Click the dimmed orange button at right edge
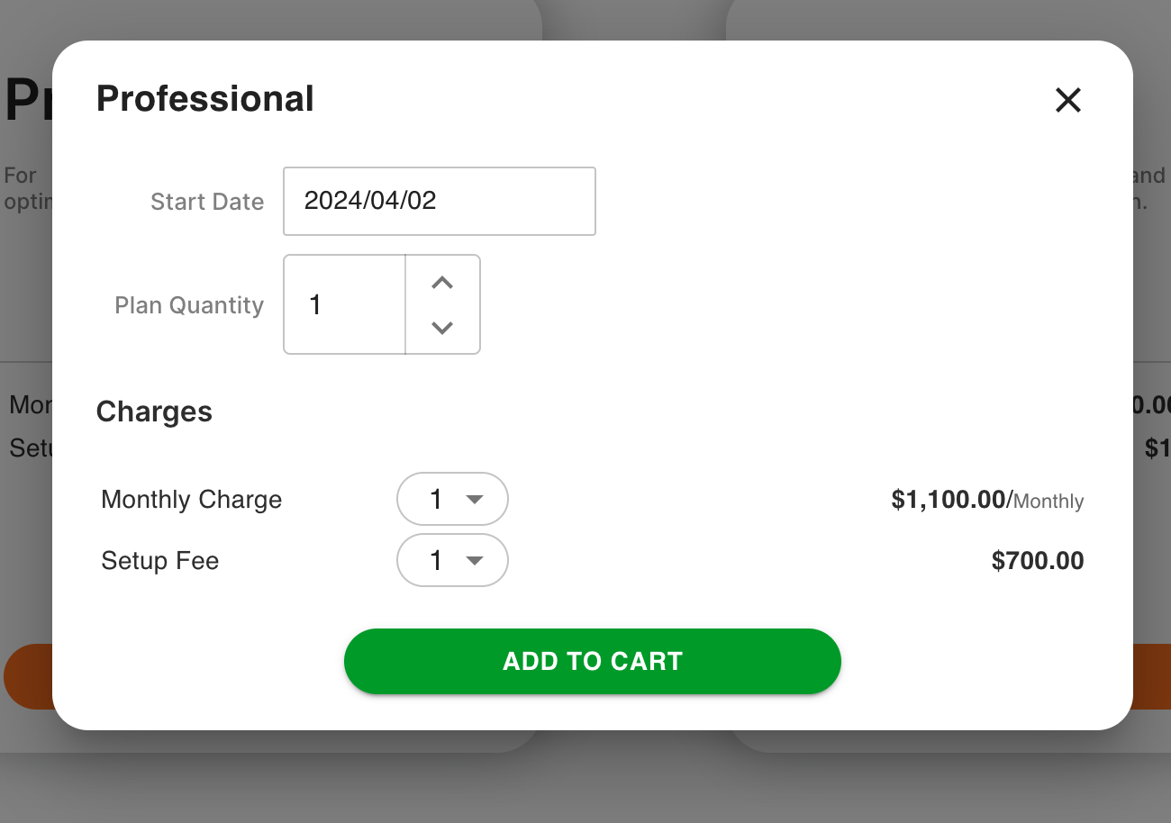This screenshot has height=823, width=1171. [x=1152, y=676]
